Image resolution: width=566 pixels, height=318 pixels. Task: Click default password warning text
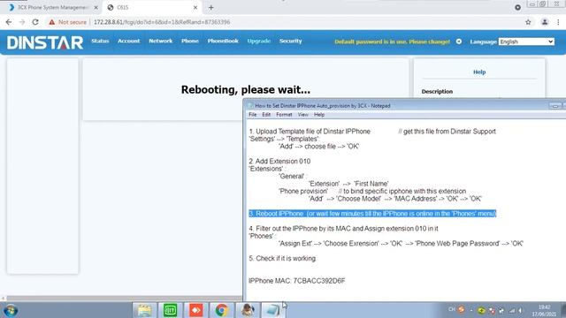click(392, 42)
